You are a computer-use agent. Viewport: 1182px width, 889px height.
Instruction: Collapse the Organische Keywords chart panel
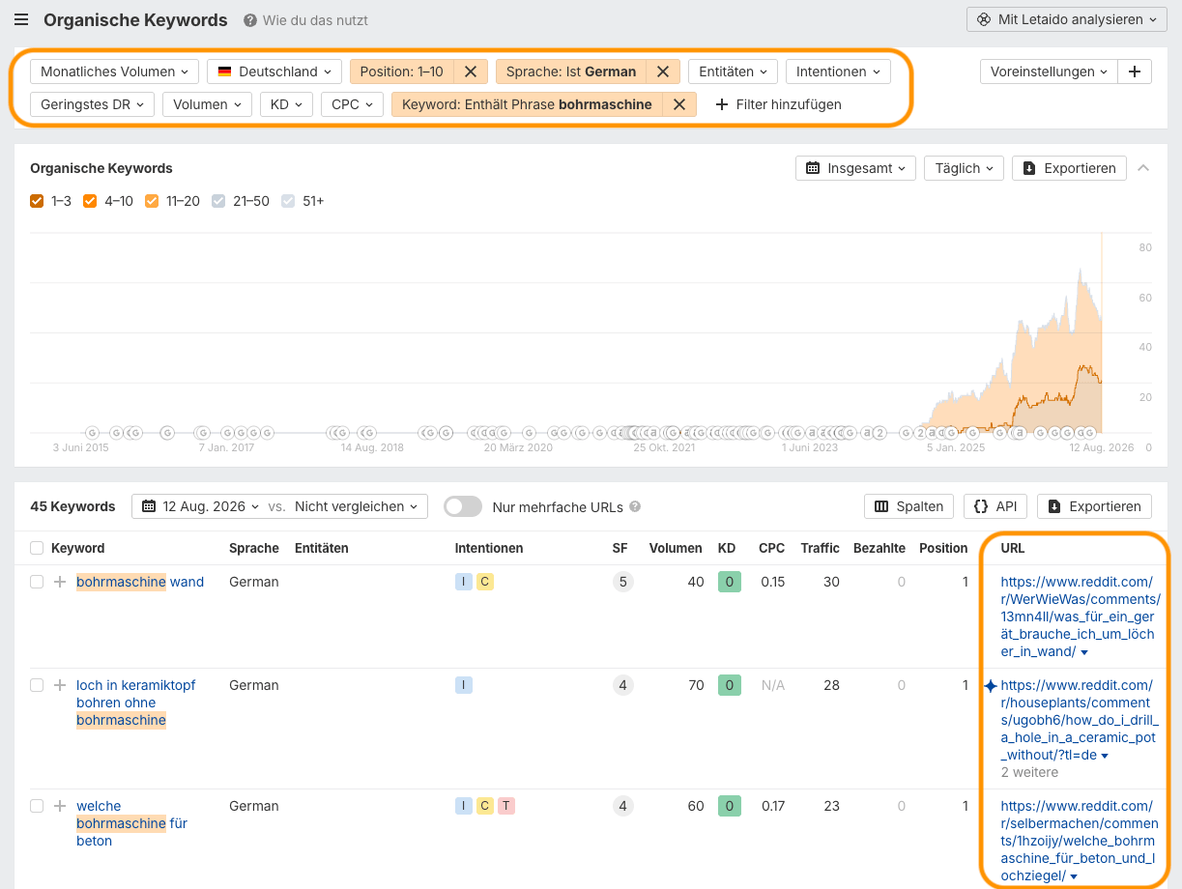[1144, 168]
